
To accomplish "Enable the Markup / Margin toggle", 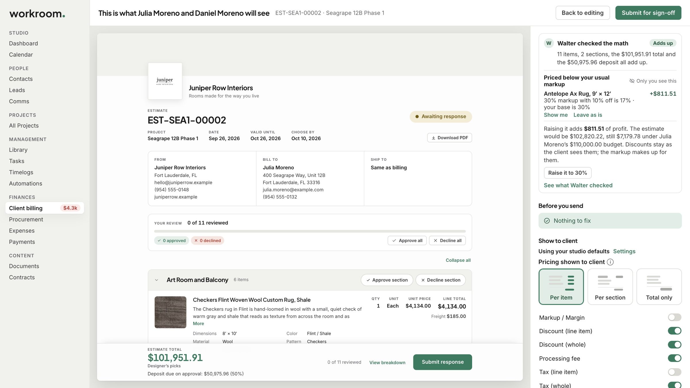I will (674, 317).
